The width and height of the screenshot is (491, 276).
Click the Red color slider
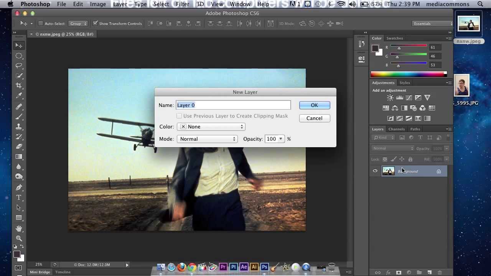coord(409,46)
